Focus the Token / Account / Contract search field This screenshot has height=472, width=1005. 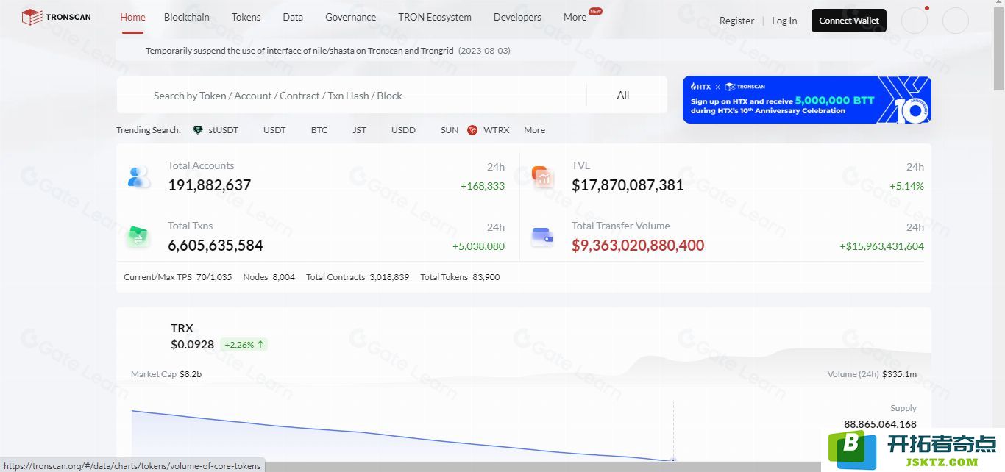352,96
